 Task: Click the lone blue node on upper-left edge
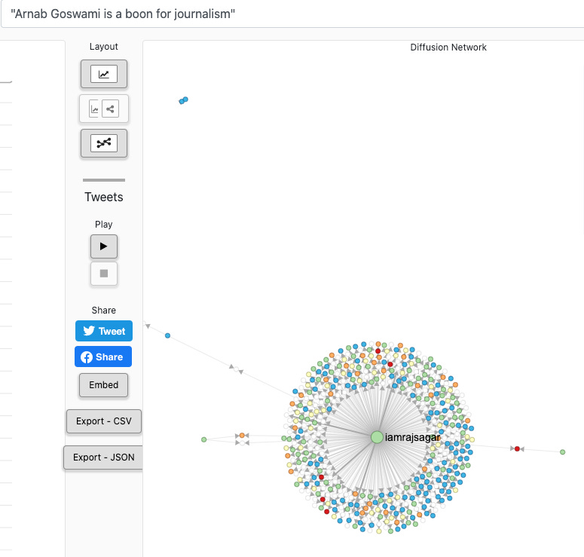tap(167, 335)
